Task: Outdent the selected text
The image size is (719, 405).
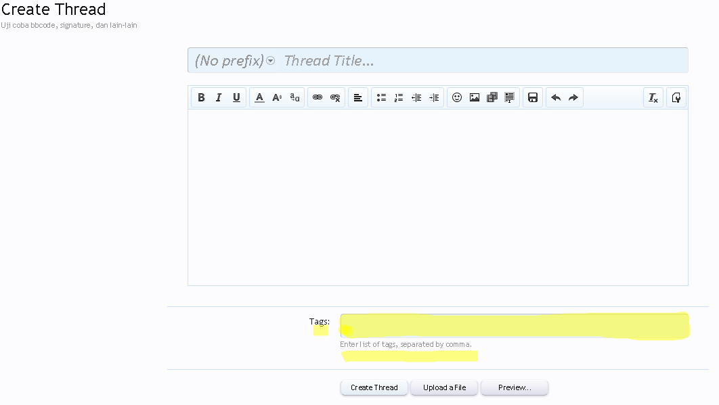Action: tap(416, 97)
